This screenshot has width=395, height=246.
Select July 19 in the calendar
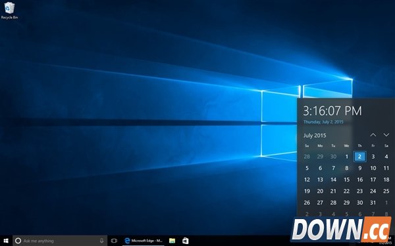pyautogui.click(x=307, y=192)
